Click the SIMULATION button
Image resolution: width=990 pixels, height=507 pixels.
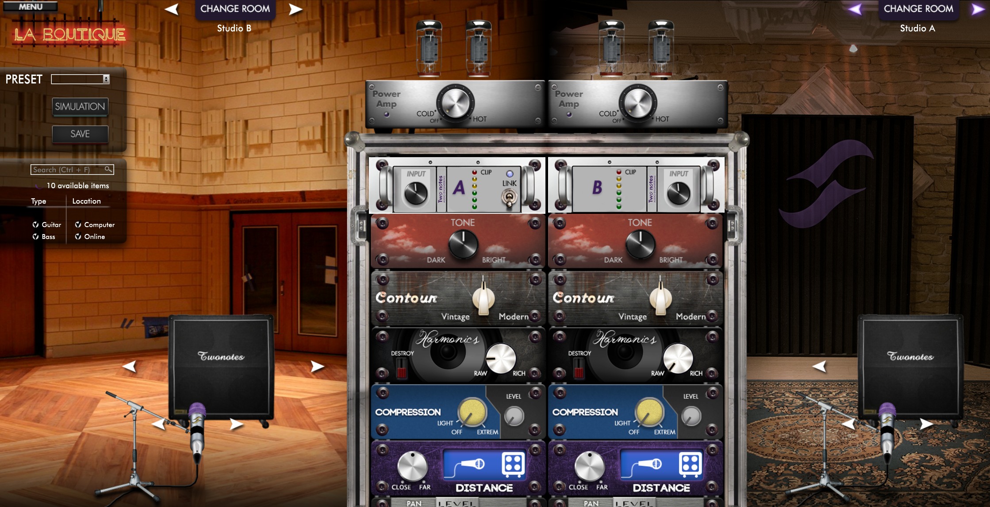coord(80,106)
